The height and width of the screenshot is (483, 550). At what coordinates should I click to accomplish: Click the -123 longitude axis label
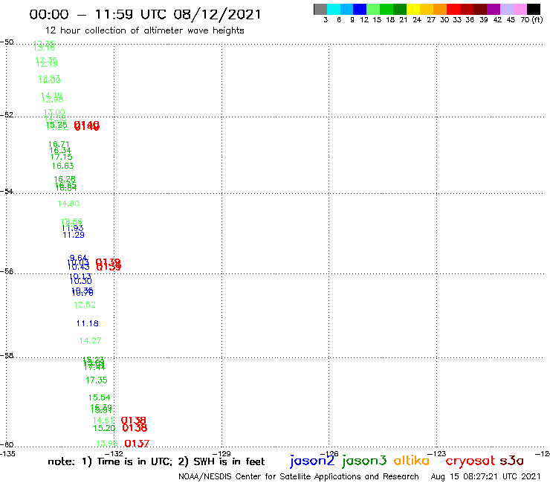tap(437, 454)
